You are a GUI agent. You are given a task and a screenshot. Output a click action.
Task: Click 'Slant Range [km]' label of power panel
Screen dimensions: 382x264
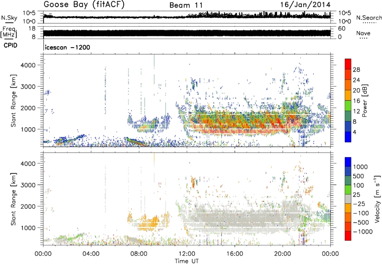coord(14,101)
